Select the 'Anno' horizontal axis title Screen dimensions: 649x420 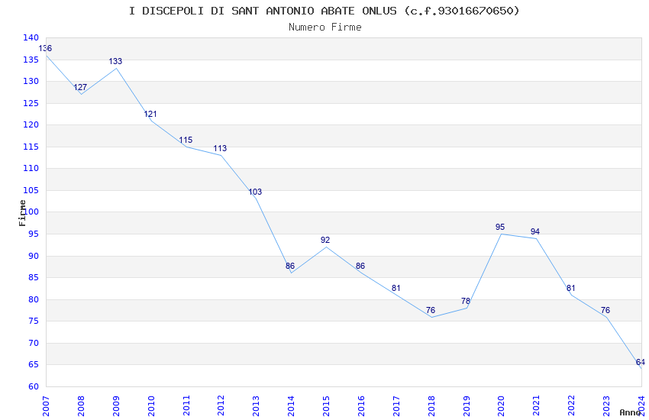click(630, 412)
